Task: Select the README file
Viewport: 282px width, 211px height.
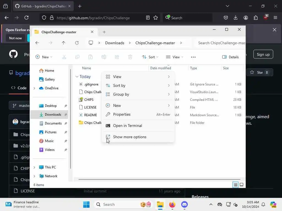Action: (x=90, y=115)
